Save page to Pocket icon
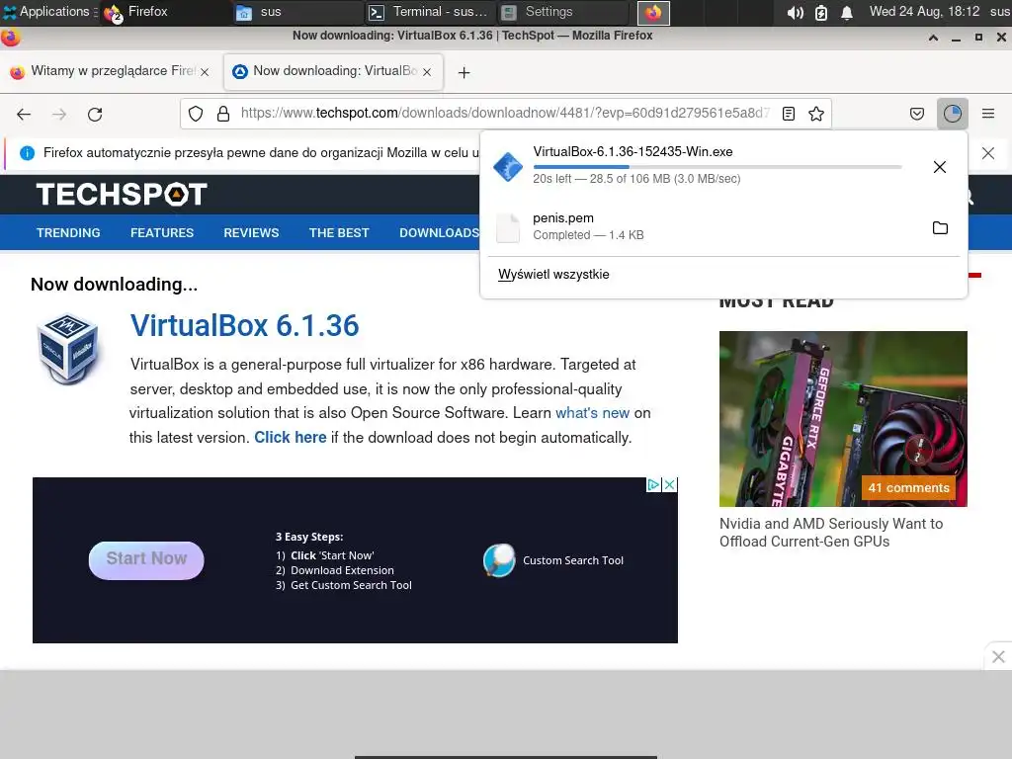 pos(917,115)
